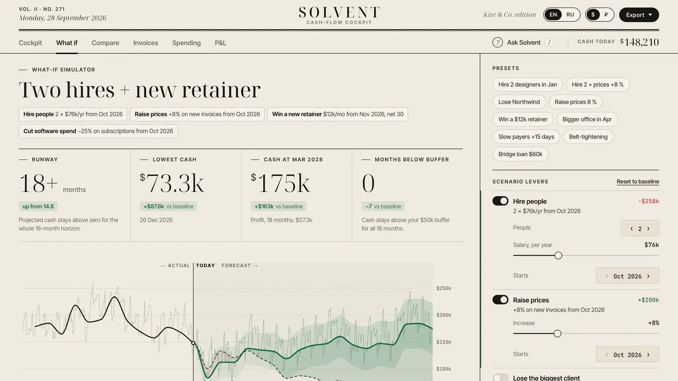This screenshot has height=381, width=678.
Task: Decrease People count with left chevron
Action: coord(631,229)
